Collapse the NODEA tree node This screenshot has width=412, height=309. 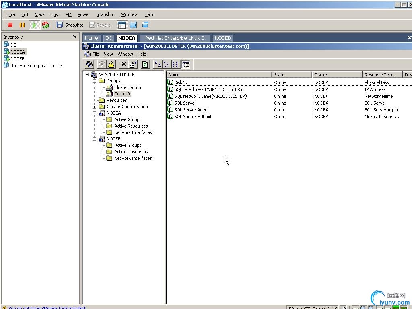[94, 113]
